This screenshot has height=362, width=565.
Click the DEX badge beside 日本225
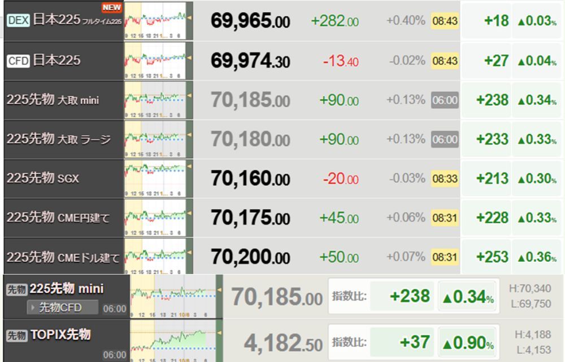coord(18,20)
